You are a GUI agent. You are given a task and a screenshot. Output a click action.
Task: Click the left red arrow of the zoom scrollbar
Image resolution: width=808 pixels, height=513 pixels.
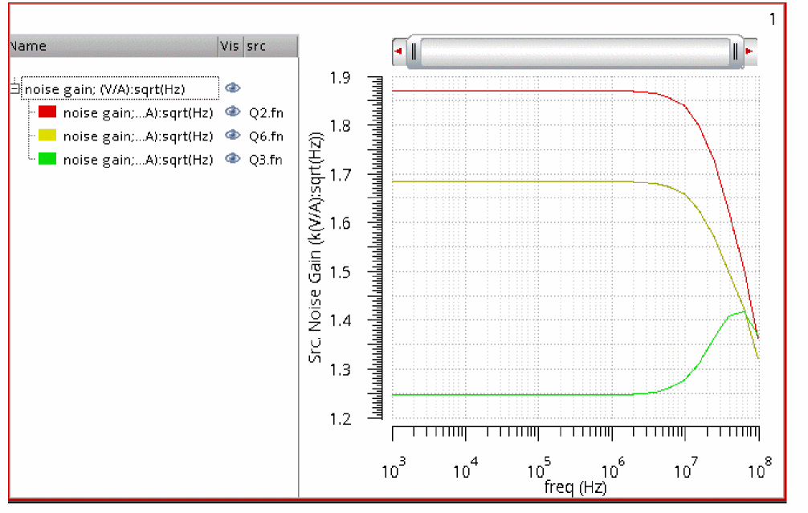coord(399,51)
